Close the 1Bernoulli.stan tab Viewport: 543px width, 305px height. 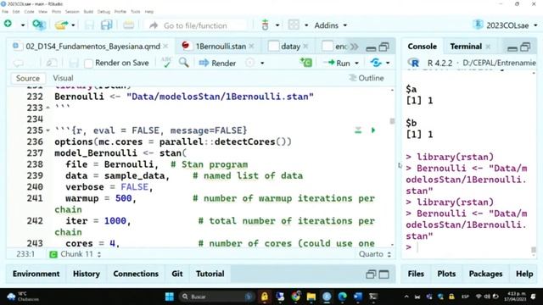tap(251, 46)
